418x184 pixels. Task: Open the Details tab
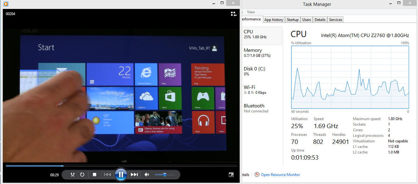320,20
